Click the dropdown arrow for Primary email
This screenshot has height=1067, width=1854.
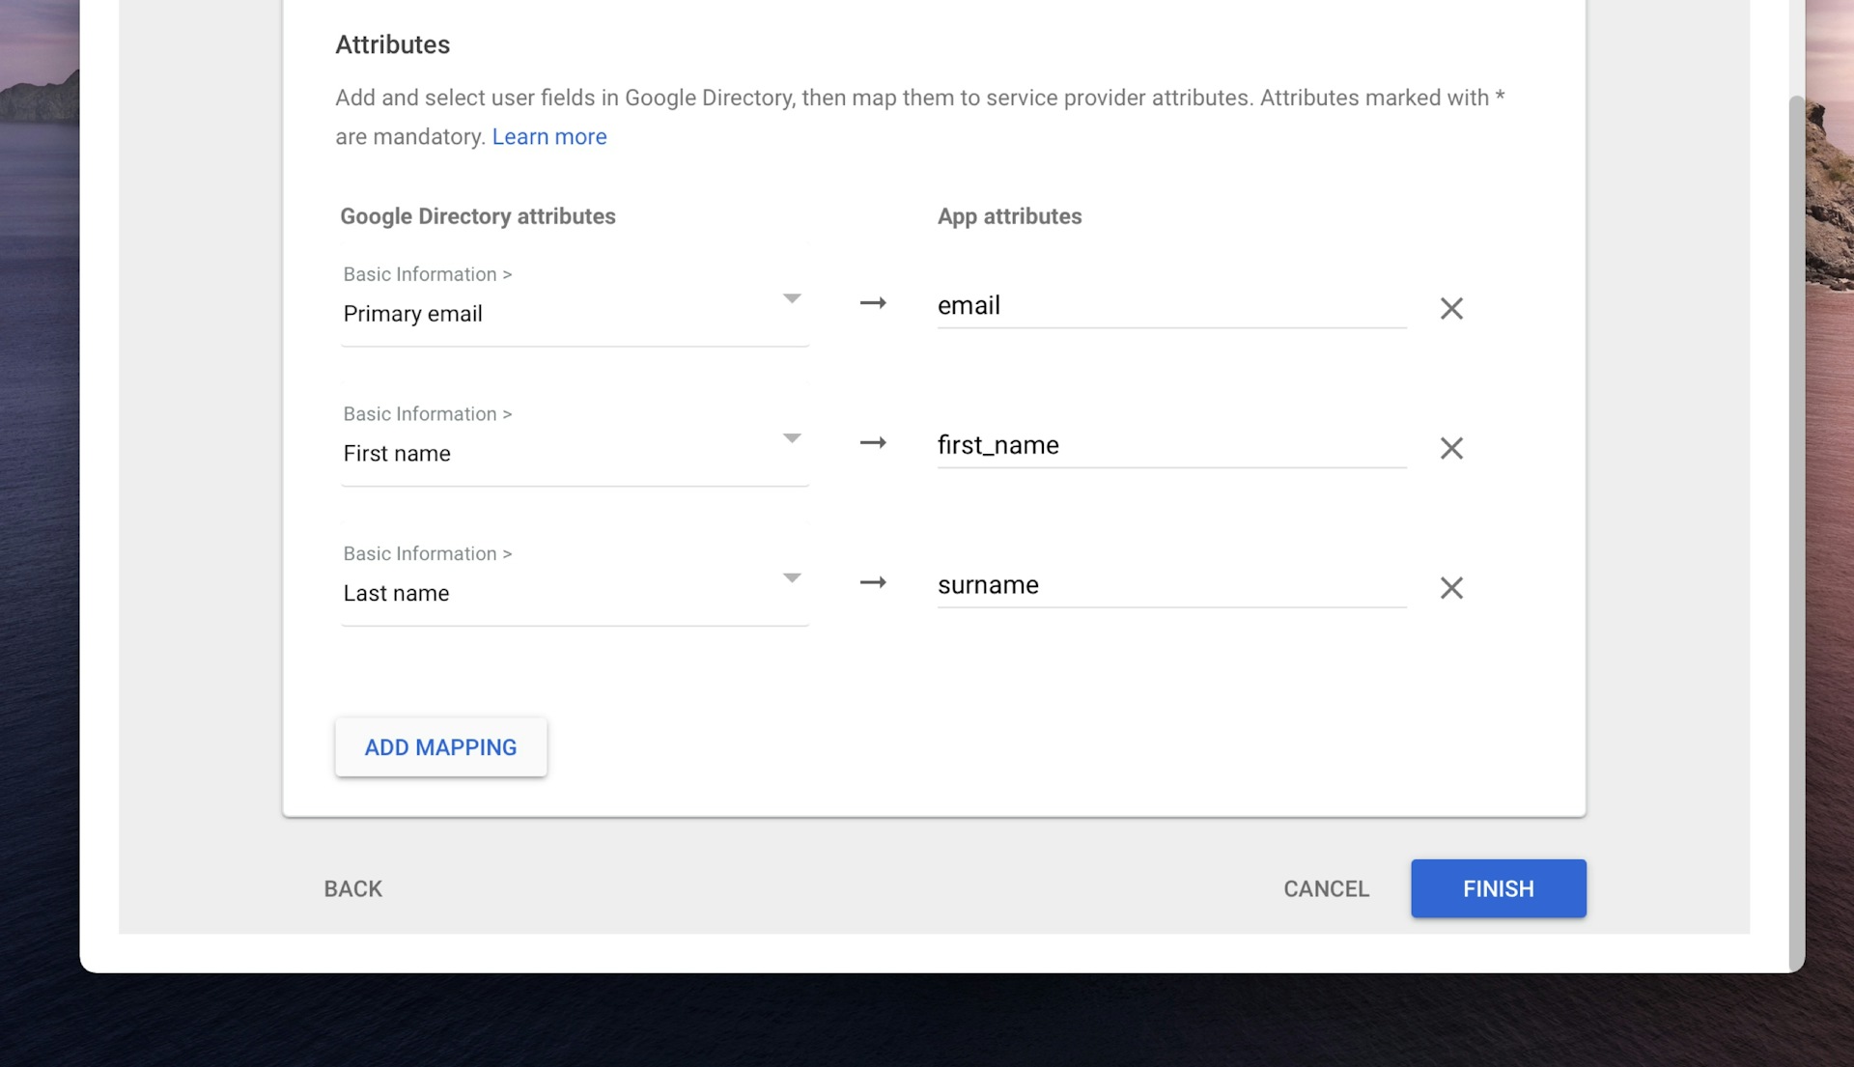pos(792,298)
